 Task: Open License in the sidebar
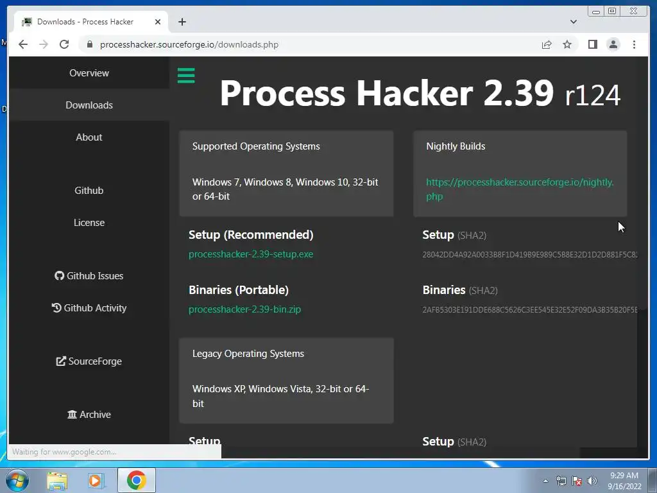[x=89, y=223]
